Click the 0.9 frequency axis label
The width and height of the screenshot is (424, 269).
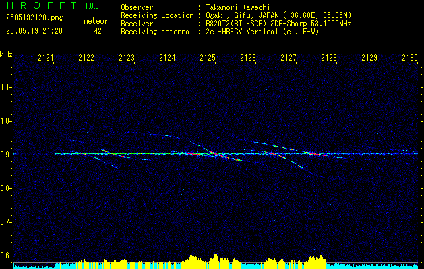[x=5, y=155]
